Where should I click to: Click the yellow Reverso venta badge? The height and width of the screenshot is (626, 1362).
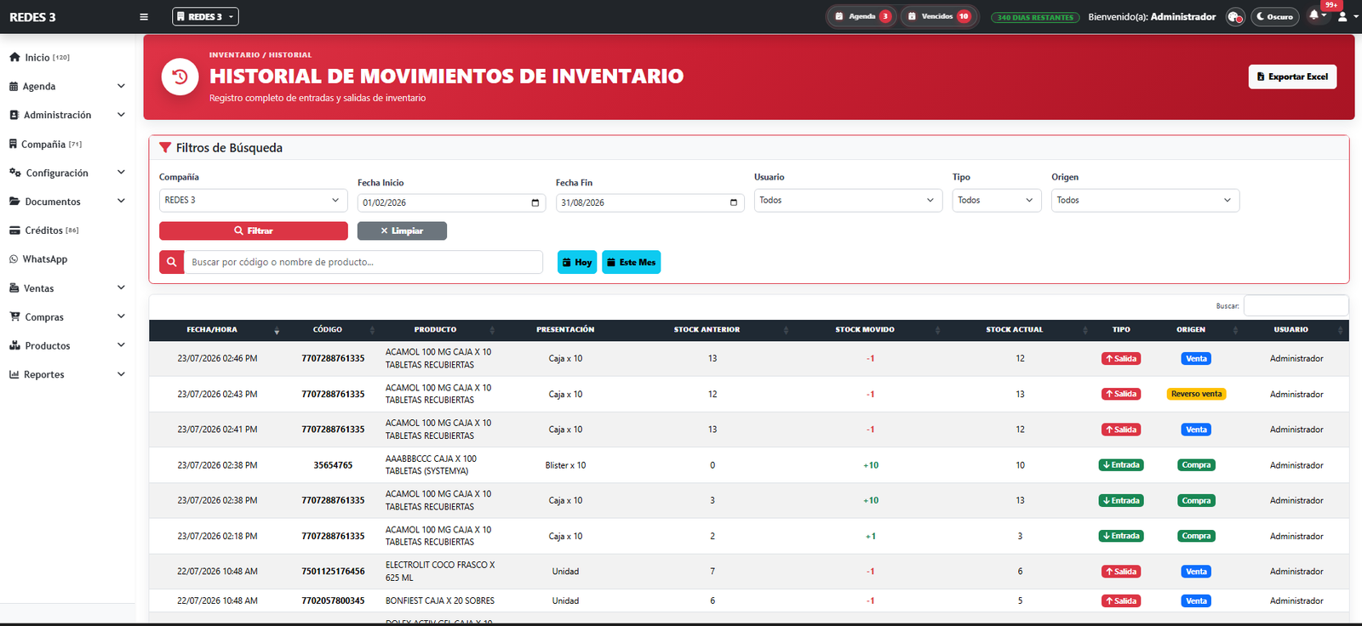click(x=1196, y=394)
